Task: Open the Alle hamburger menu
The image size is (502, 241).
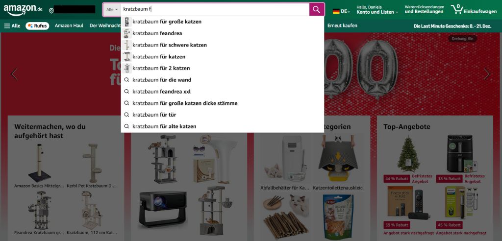Action: [x=12, y=25]
